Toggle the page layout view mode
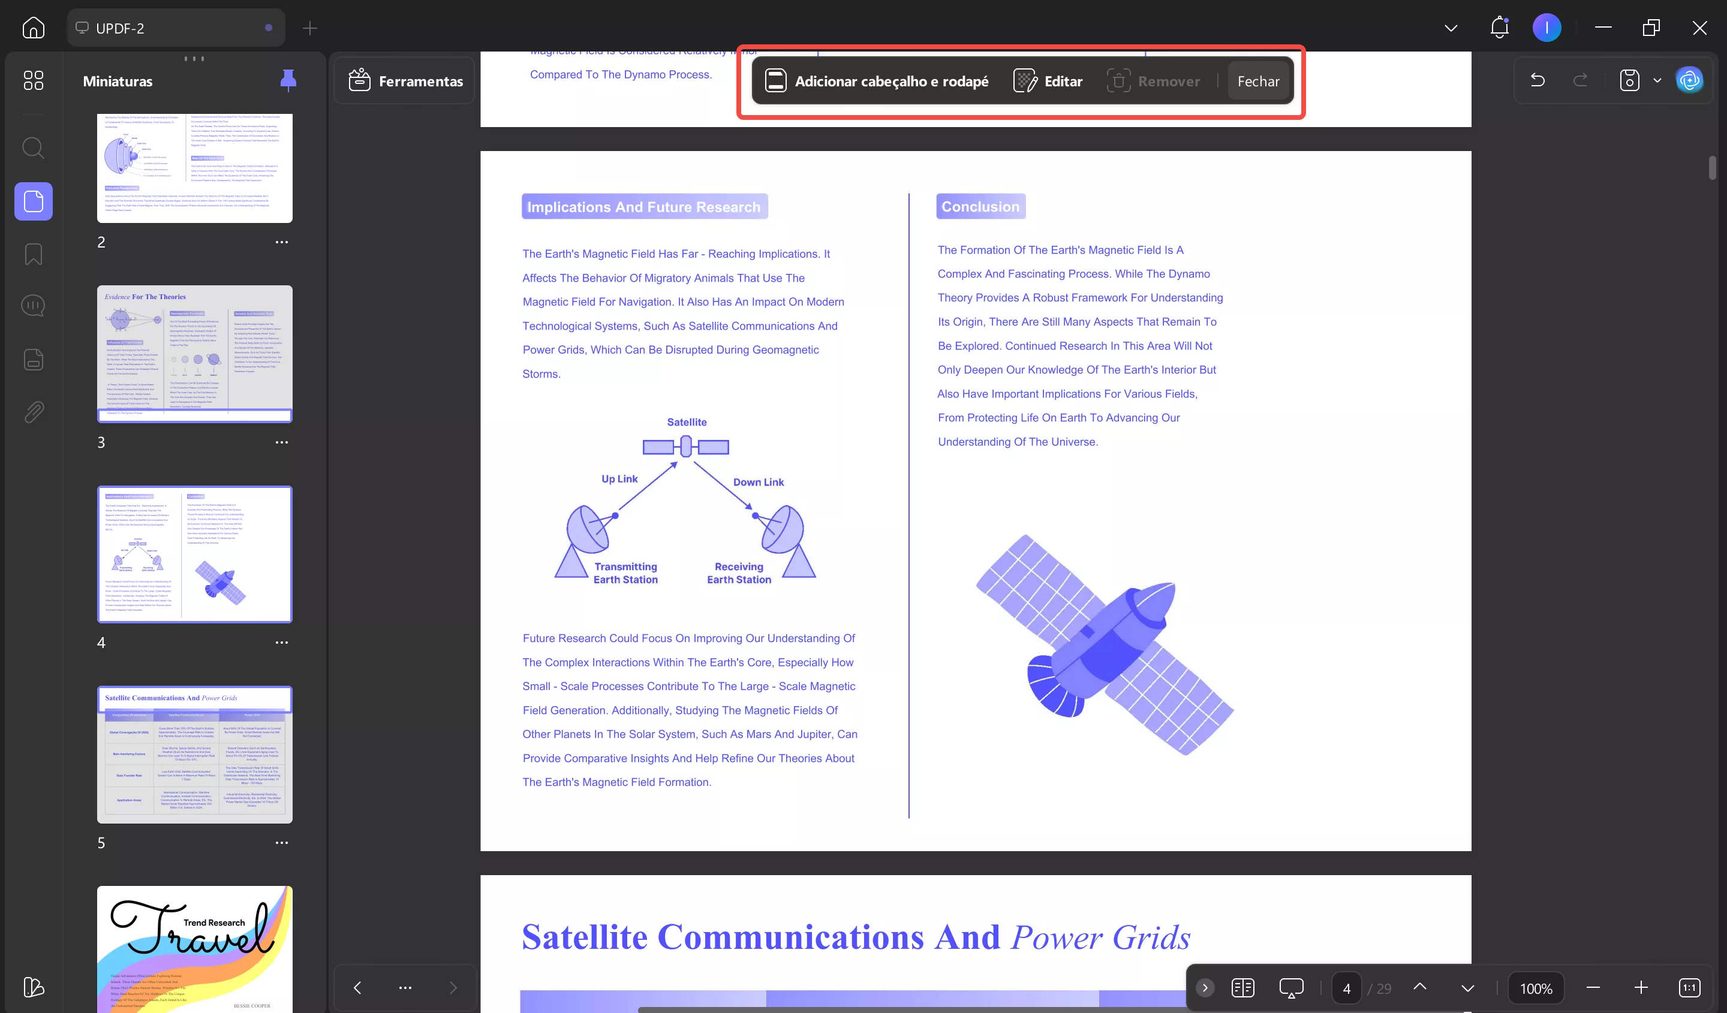1727x1013 pixels. [x=1242, y=988]
